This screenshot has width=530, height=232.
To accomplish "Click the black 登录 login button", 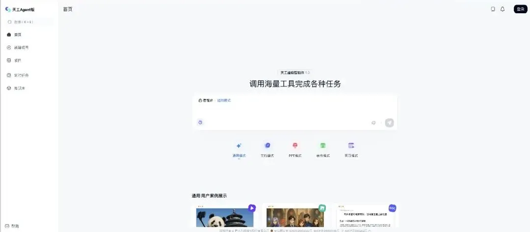I will click(x=521, y=9).
